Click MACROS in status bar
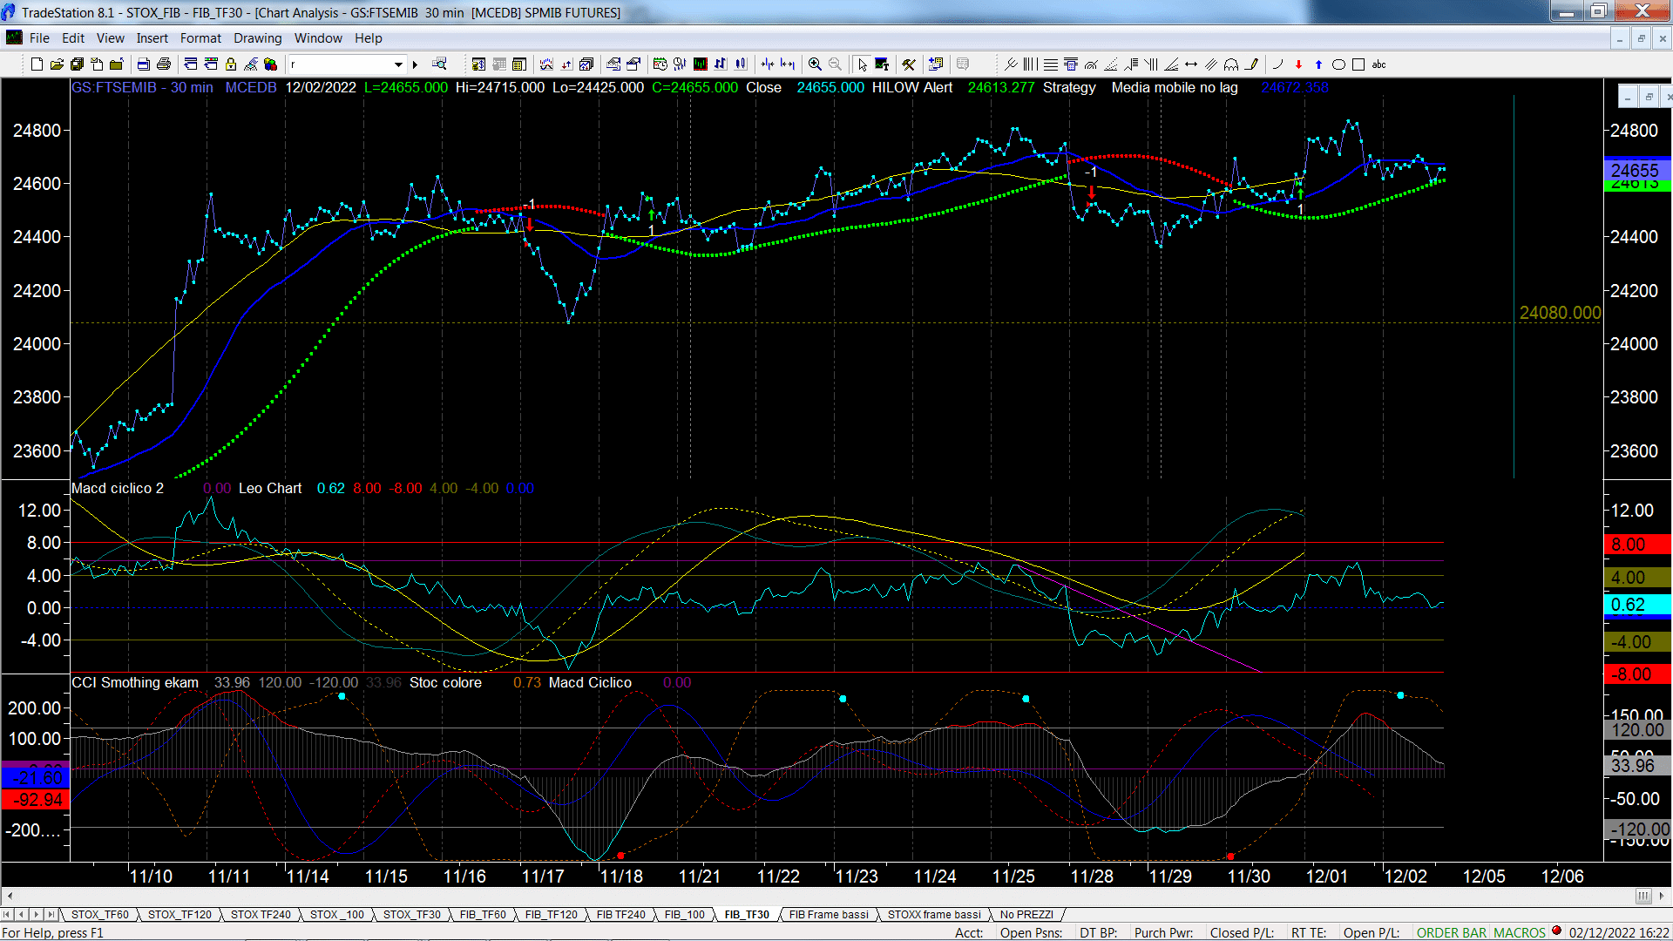1673x941 pixels. tap(1520, 933)
